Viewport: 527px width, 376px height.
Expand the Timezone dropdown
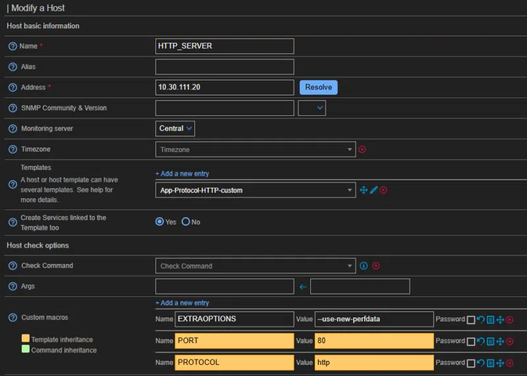point(255,149)
